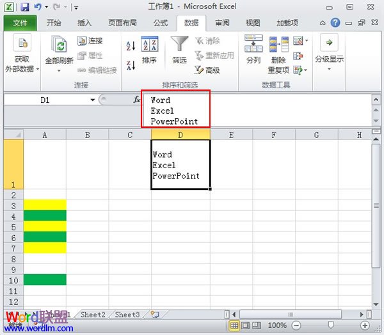Image resolution: width=384 pixels, height=335 pixels.
Task: Select row 1 header
Action: pyautogui.click(x=13, y=164)
